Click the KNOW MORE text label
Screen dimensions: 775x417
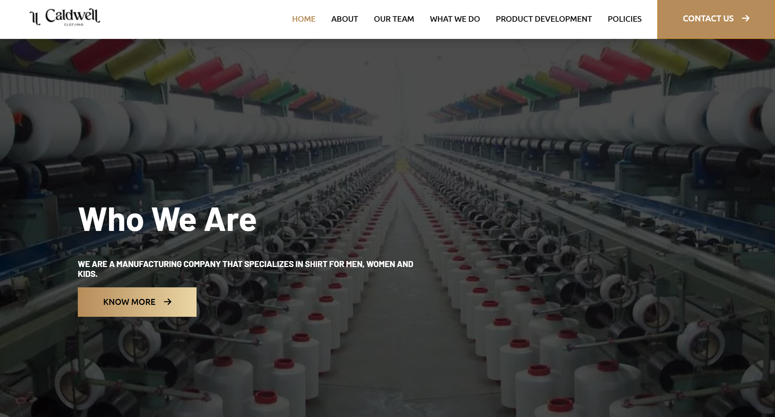click(129, 302)
